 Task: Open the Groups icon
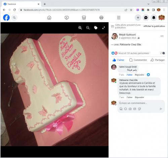point(101,18)
